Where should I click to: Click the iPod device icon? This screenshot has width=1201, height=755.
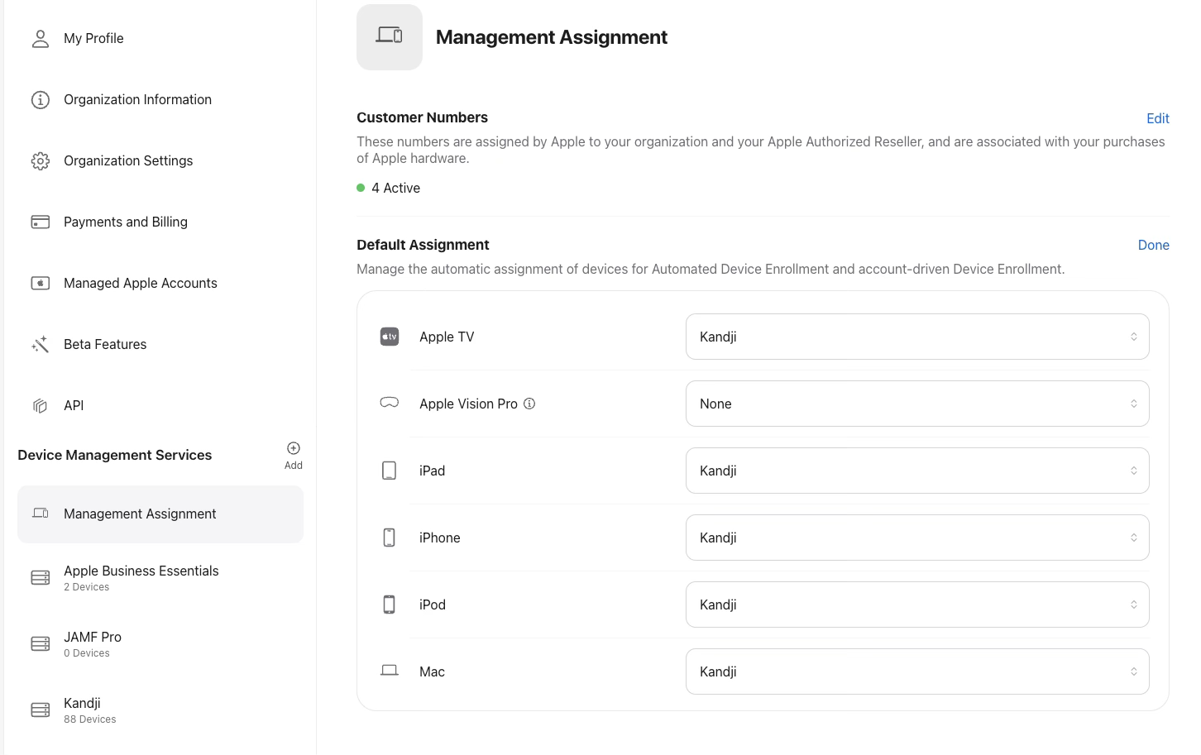point(390,604)
